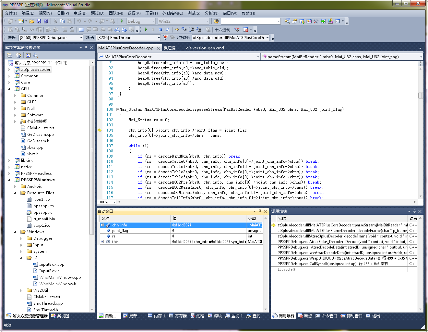The image size is (428, 332).
Task: Expand the chn_info variable row
Action: 102,225
